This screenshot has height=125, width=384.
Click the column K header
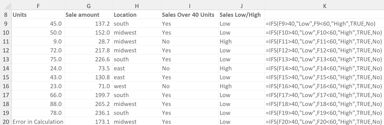(x=324, y=6)
